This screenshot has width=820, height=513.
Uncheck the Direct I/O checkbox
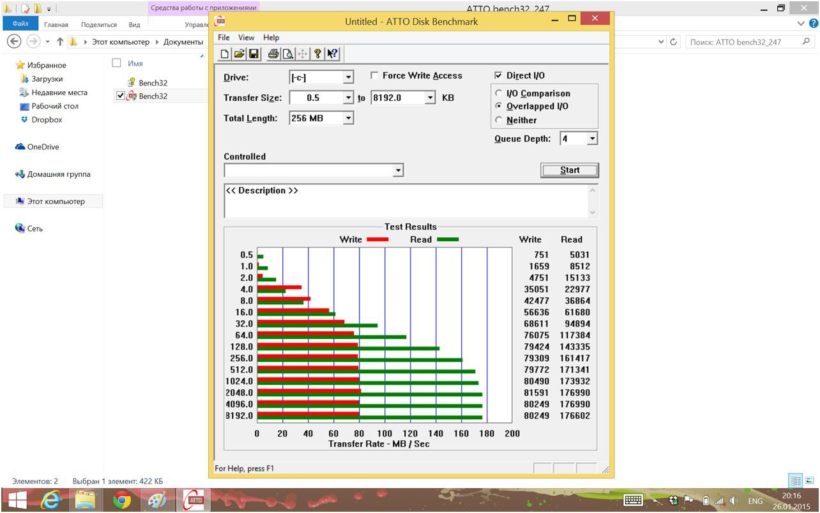point(499,75)
